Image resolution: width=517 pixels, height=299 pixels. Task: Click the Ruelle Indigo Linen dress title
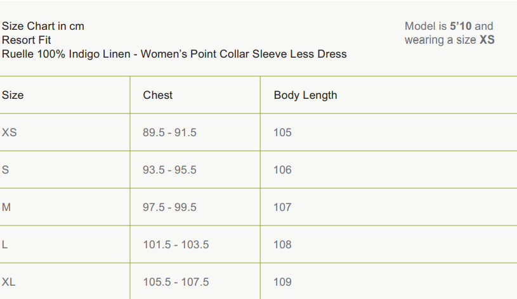[174, 54]
